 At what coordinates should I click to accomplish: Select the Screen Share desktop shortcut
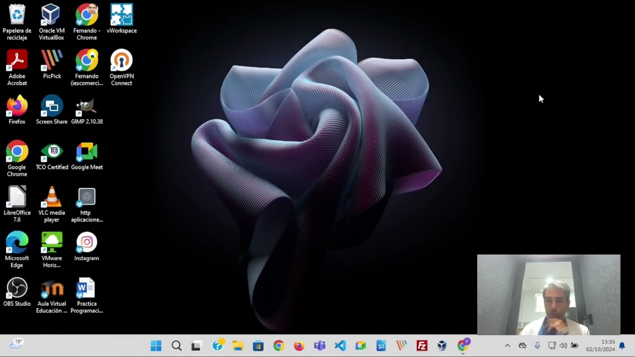tap(52, 110)
